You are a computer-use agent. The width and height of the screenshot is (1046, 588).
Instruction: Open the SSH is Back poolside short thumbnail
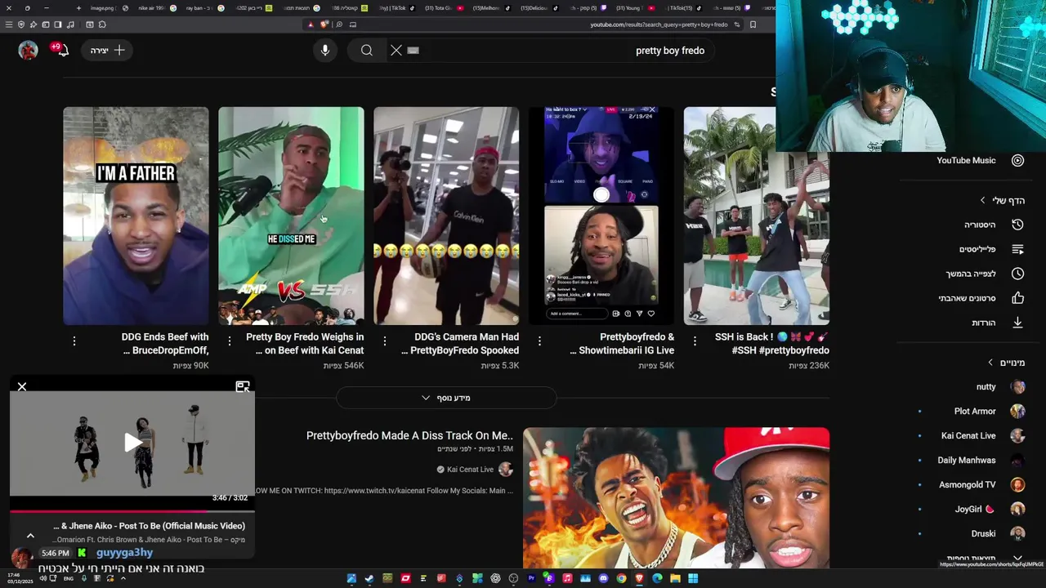pos(757,216)
